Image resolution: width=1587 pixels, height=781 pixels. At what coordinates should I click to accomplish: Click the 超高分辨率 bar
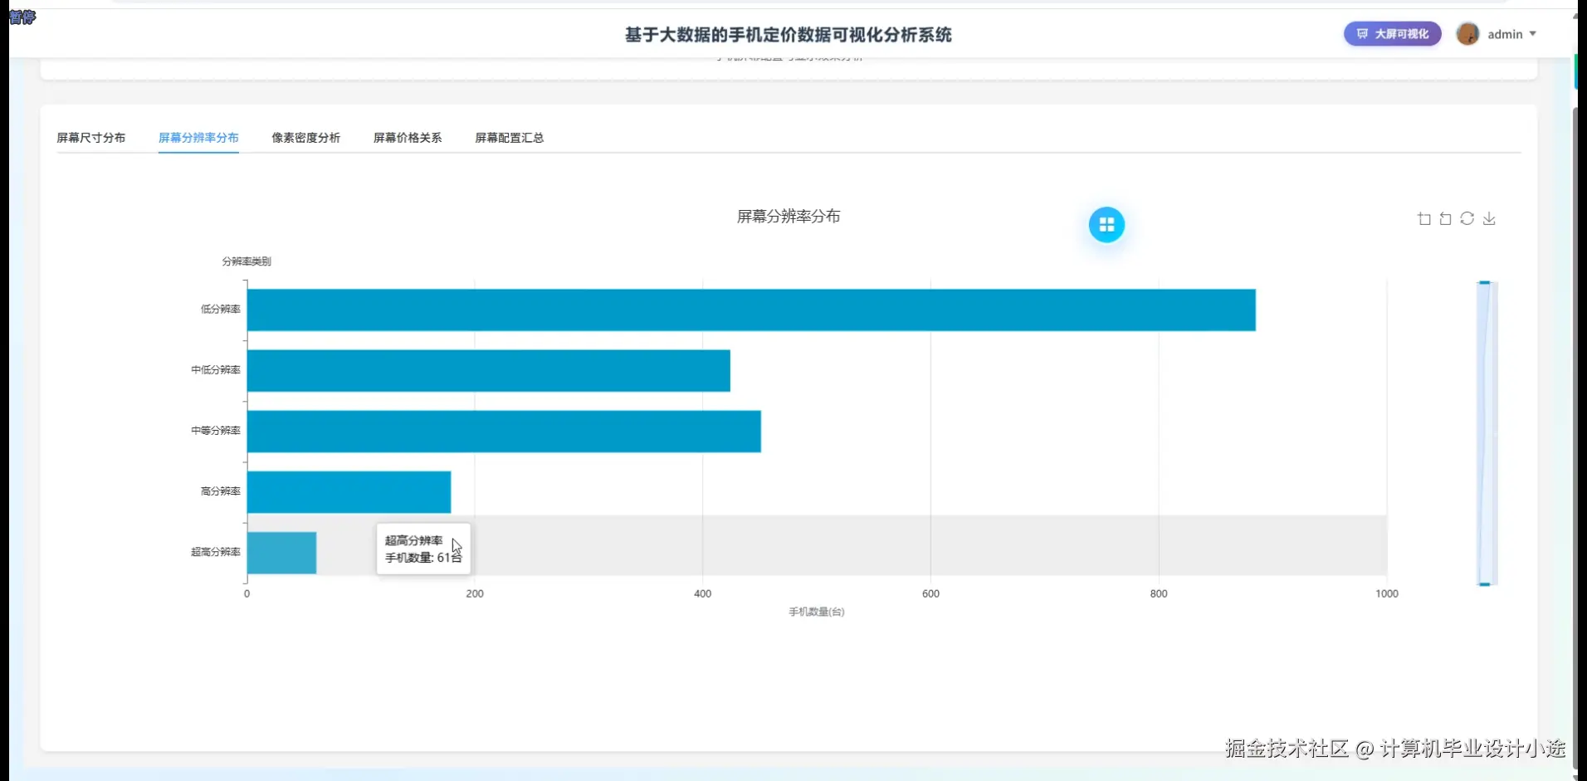pyautogui.click(x=281, y=553)
